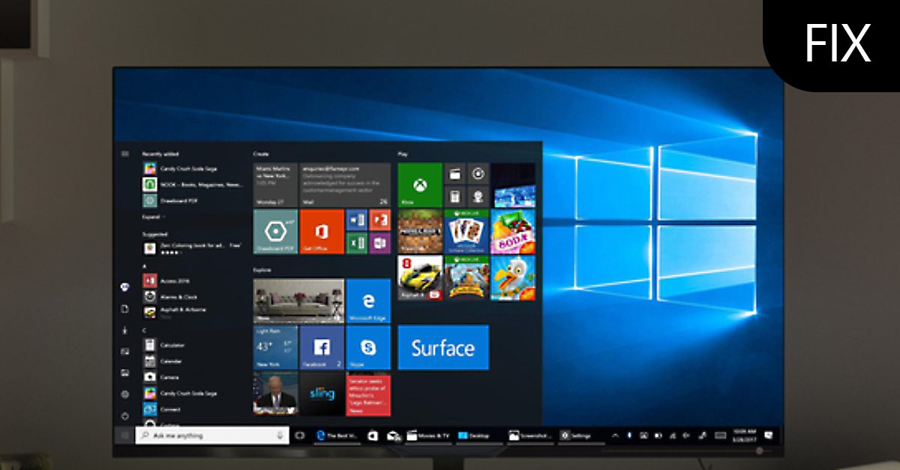Expand the Start menu hamburger navigation
The height and width of the screenshot is (470, 900).
point(125,152)
